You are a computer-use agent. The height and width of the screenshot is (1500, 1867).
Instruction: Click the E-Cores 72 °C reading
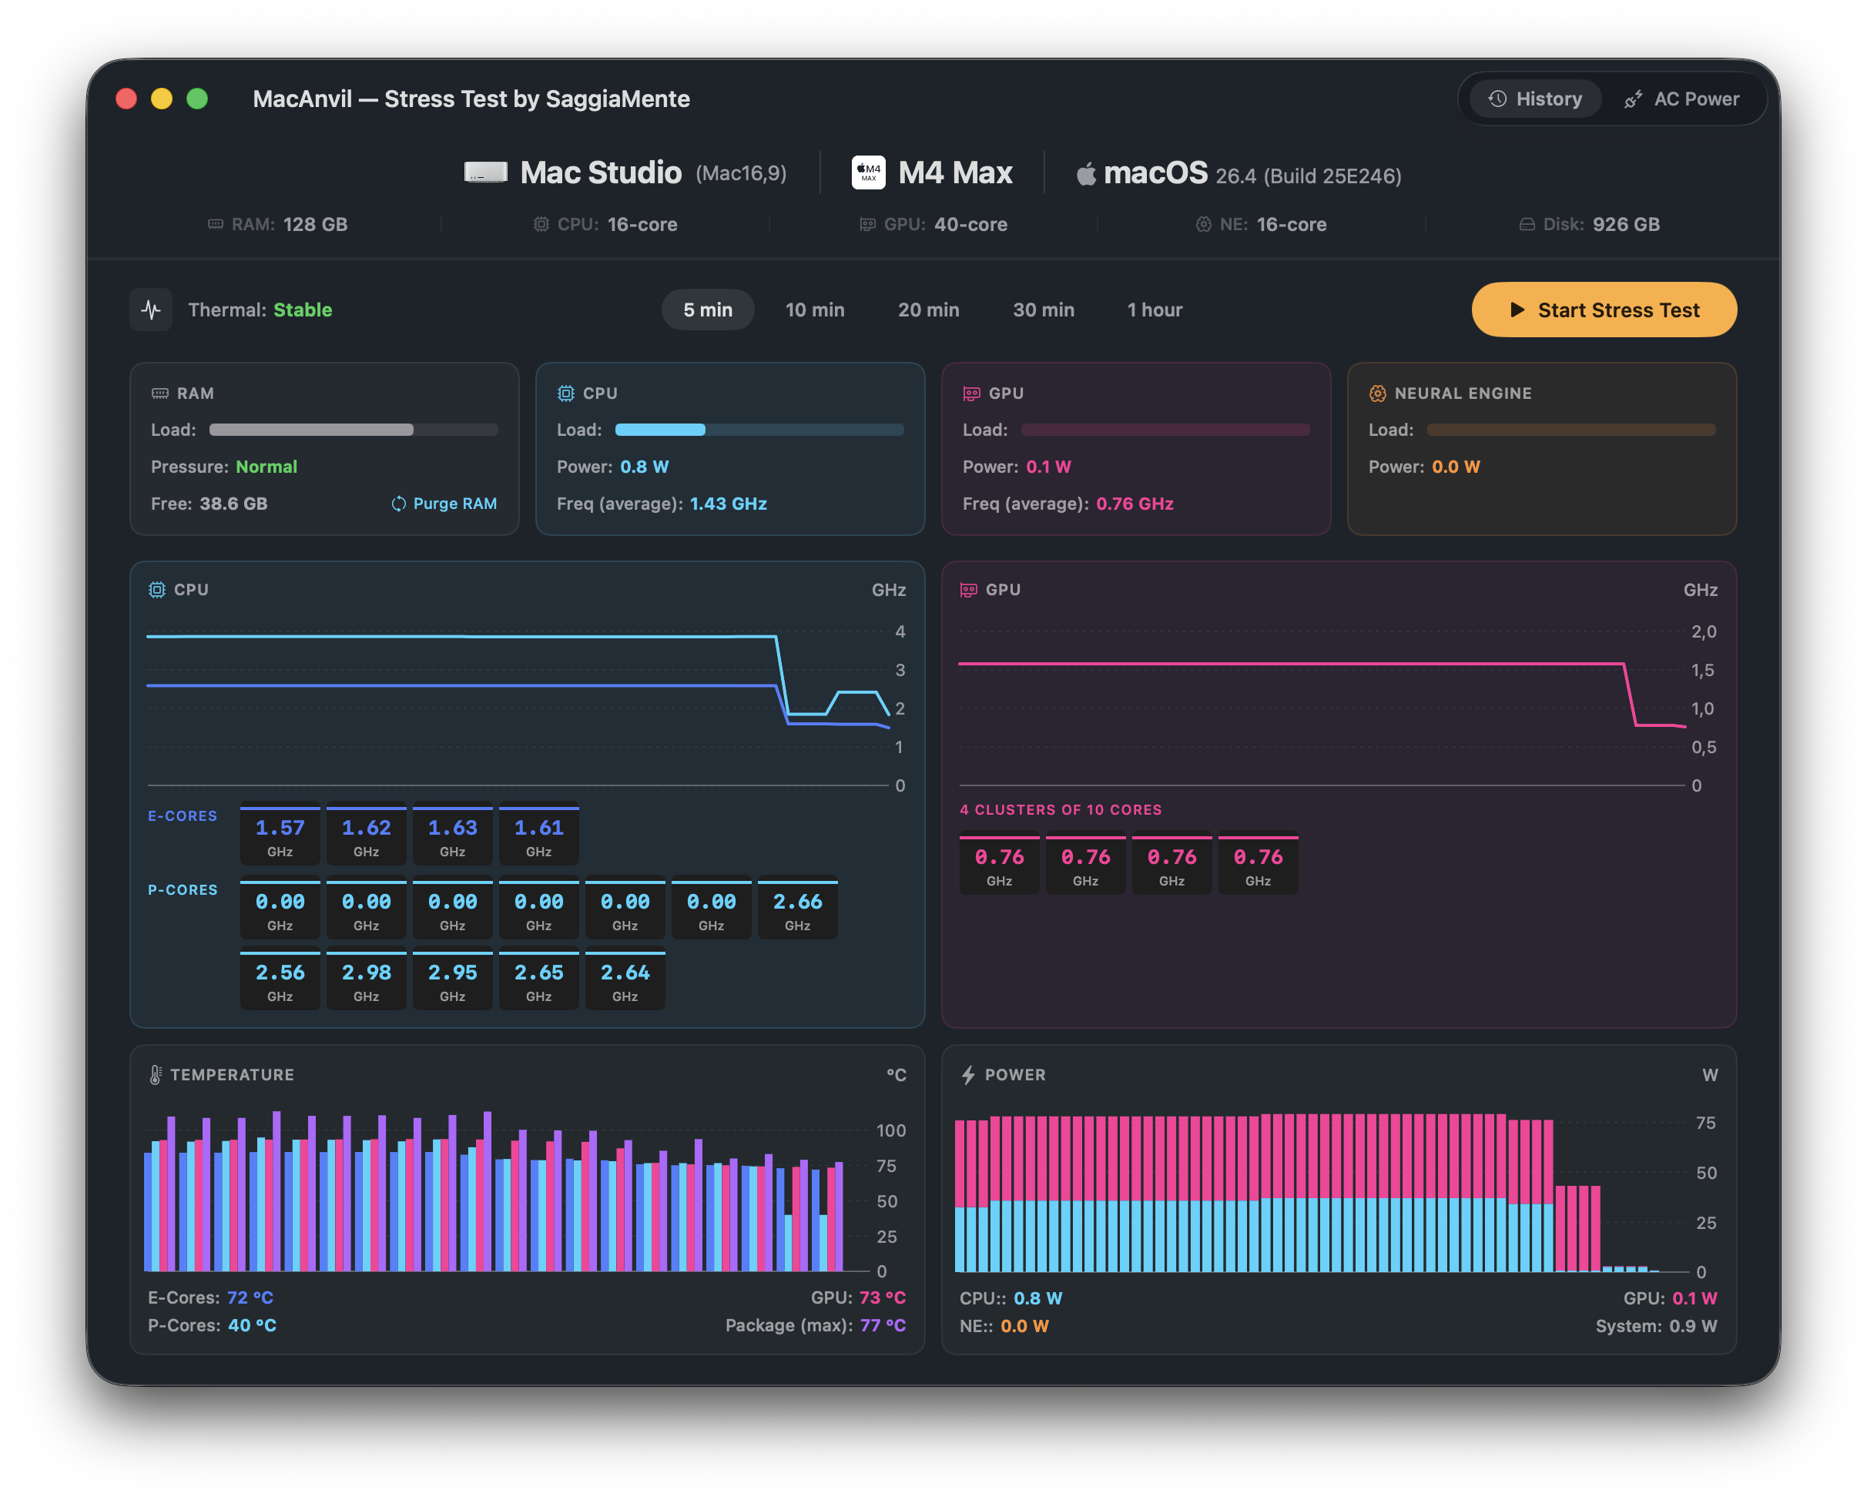click(x=210, y=1297)
